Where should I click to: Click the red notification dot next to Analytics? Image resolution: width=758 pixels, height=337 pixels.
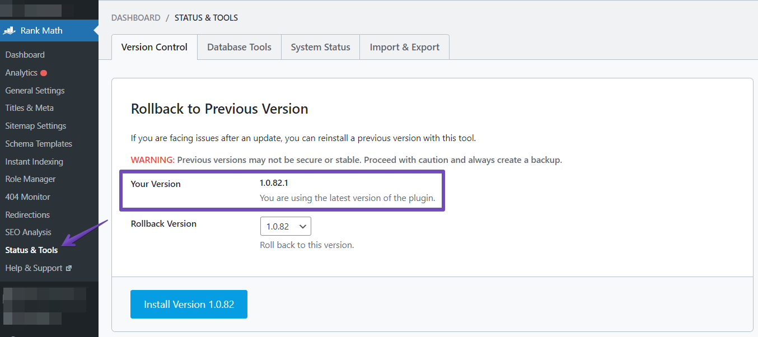click(x=44, y=73)
